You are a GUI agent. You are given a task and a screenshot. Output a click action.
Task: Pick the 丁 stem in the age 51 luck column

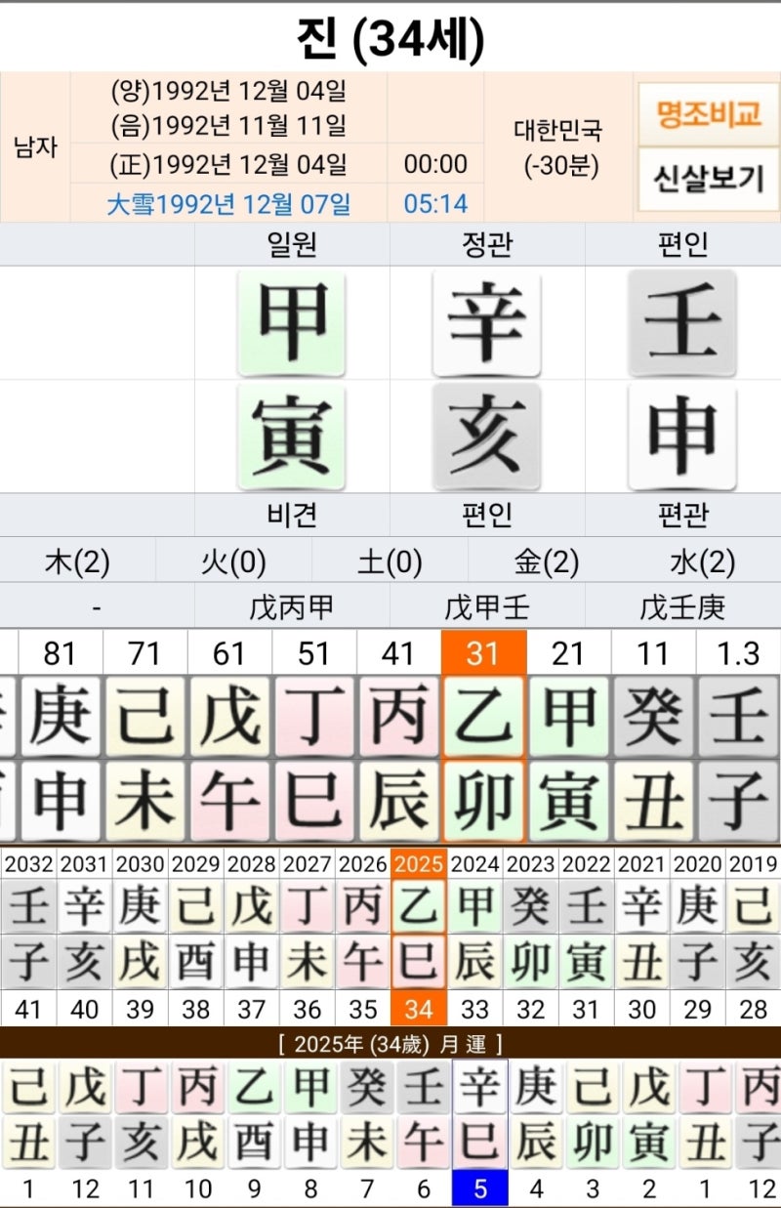coord(313,718)
